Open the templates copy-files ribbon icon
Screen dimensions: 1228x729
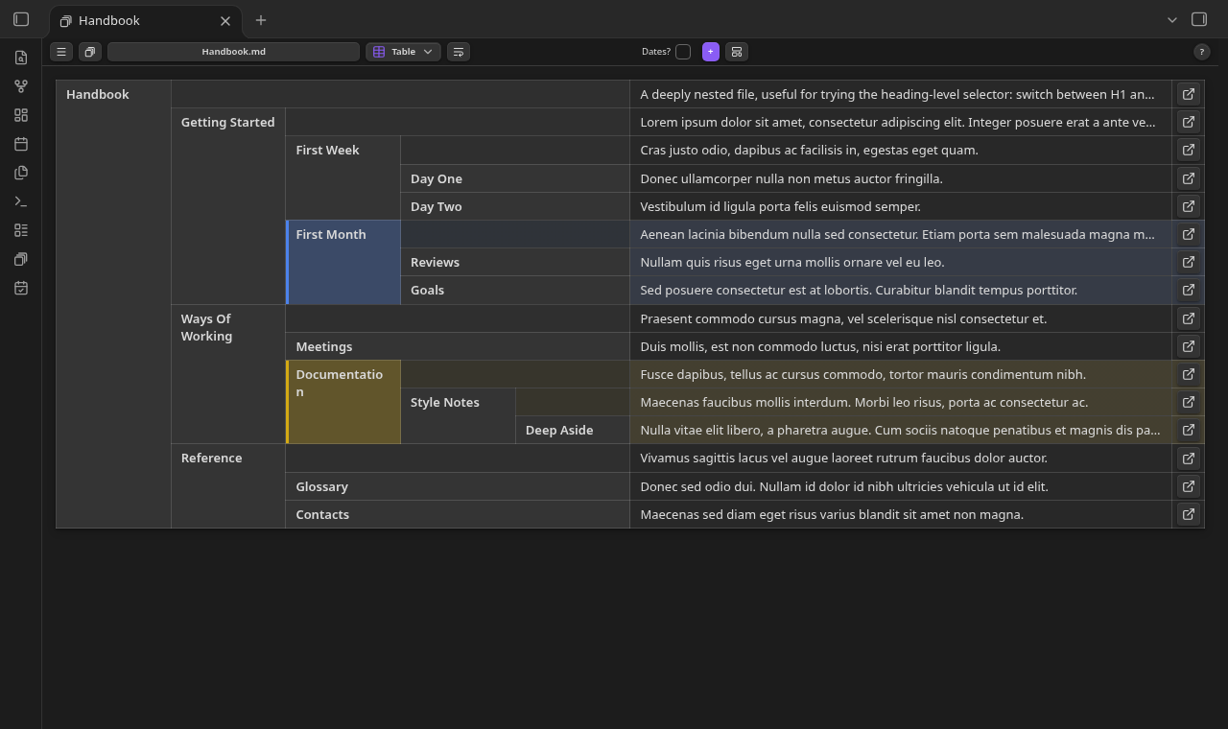point(21,173)
